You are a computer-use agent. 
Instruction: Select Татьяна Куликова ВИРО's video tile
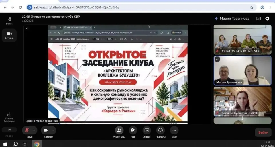[242, 101]
